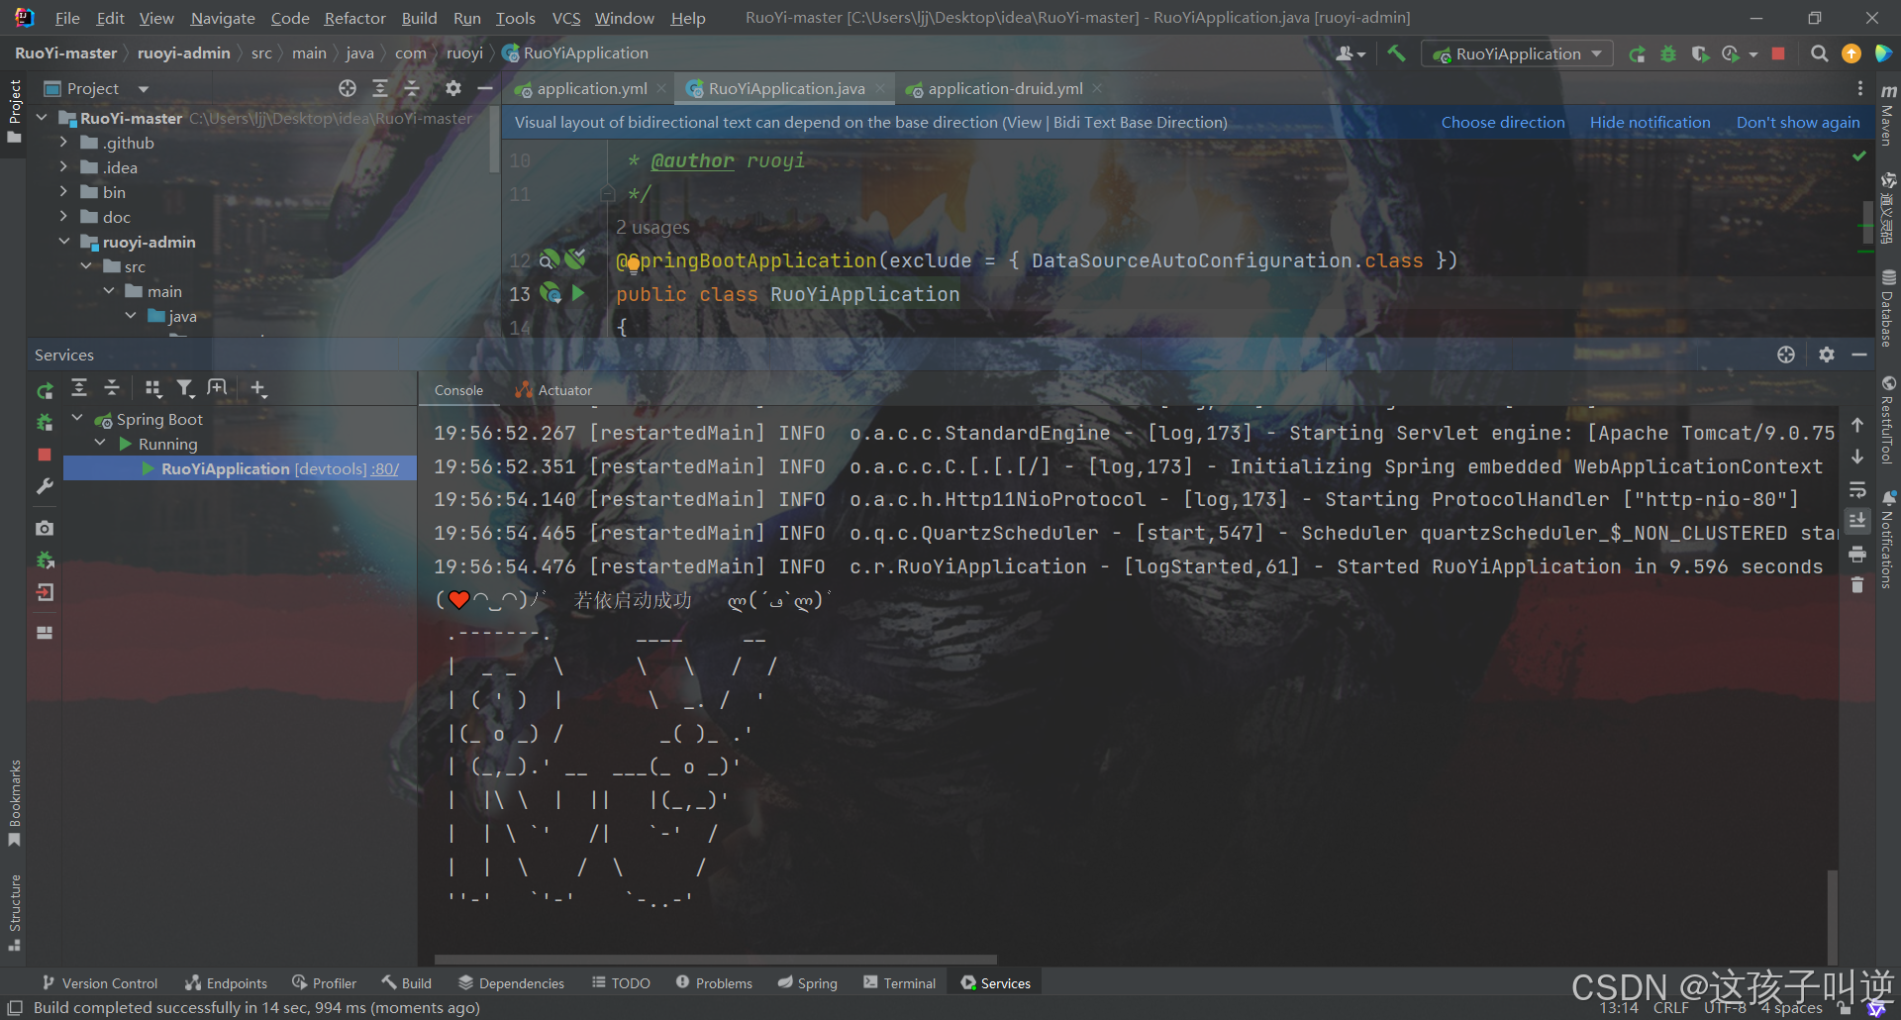The width and height of the screenshot is (1901, 1020).
Task: Toggle the Structure tool window button
Action: tap(14, 912)
